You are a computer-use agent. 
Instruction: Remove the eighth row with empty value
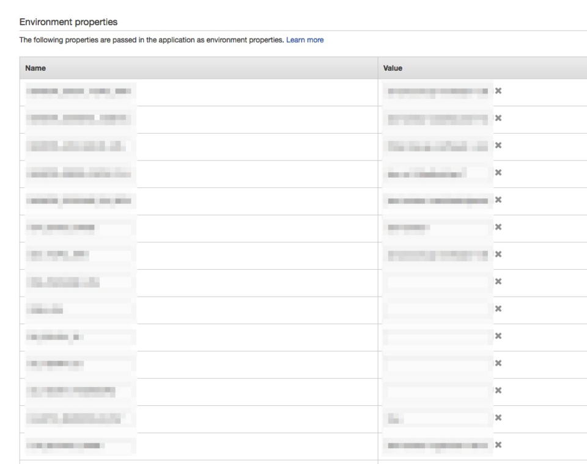498,281
